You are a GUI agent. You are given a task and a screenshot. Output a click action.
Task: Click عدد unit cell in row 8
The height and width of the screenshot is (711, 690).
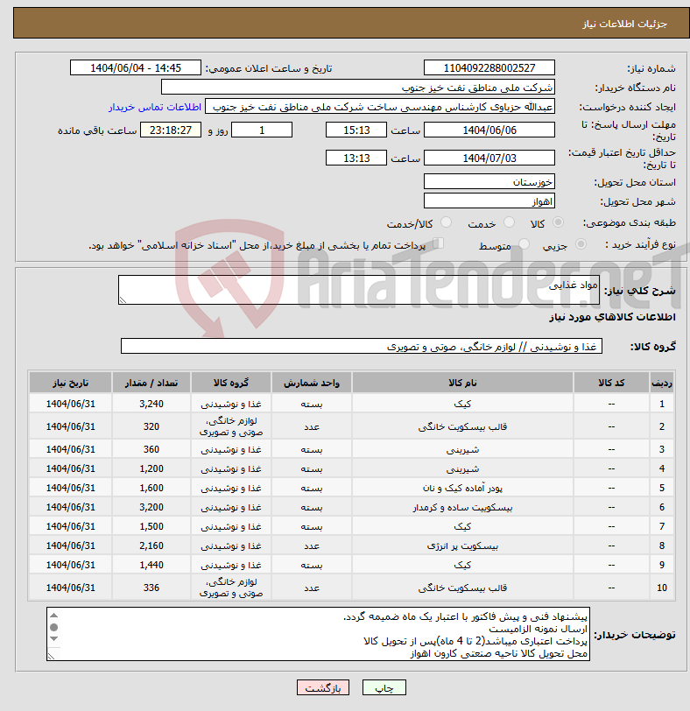coord(312,546)
